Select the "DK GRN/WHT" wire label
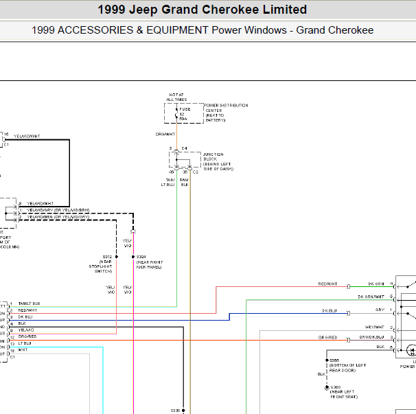The height and width of the screenshot is (414, 416). (x=371, y=297)
